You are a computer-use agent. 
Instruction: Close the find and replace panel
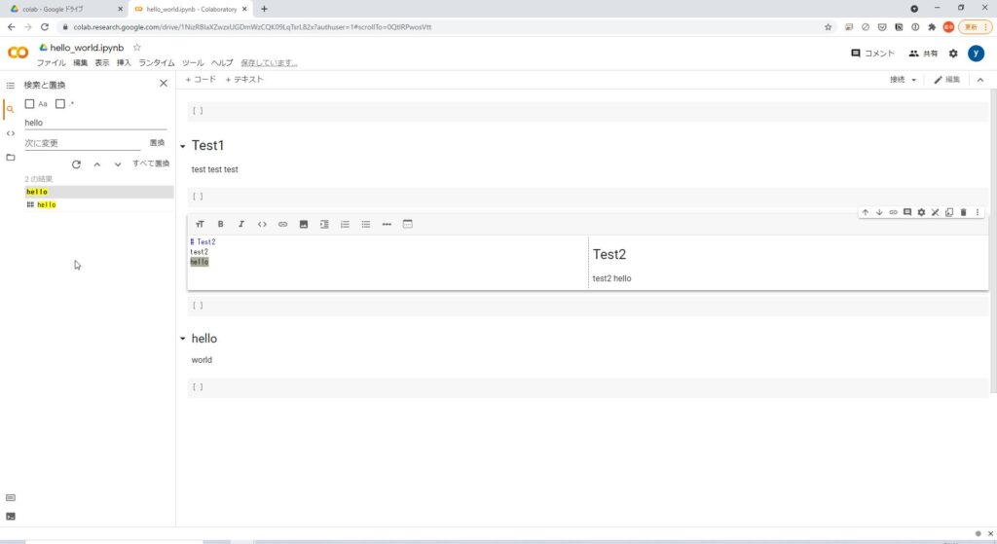pyautogui.click(x=164, y=84)
